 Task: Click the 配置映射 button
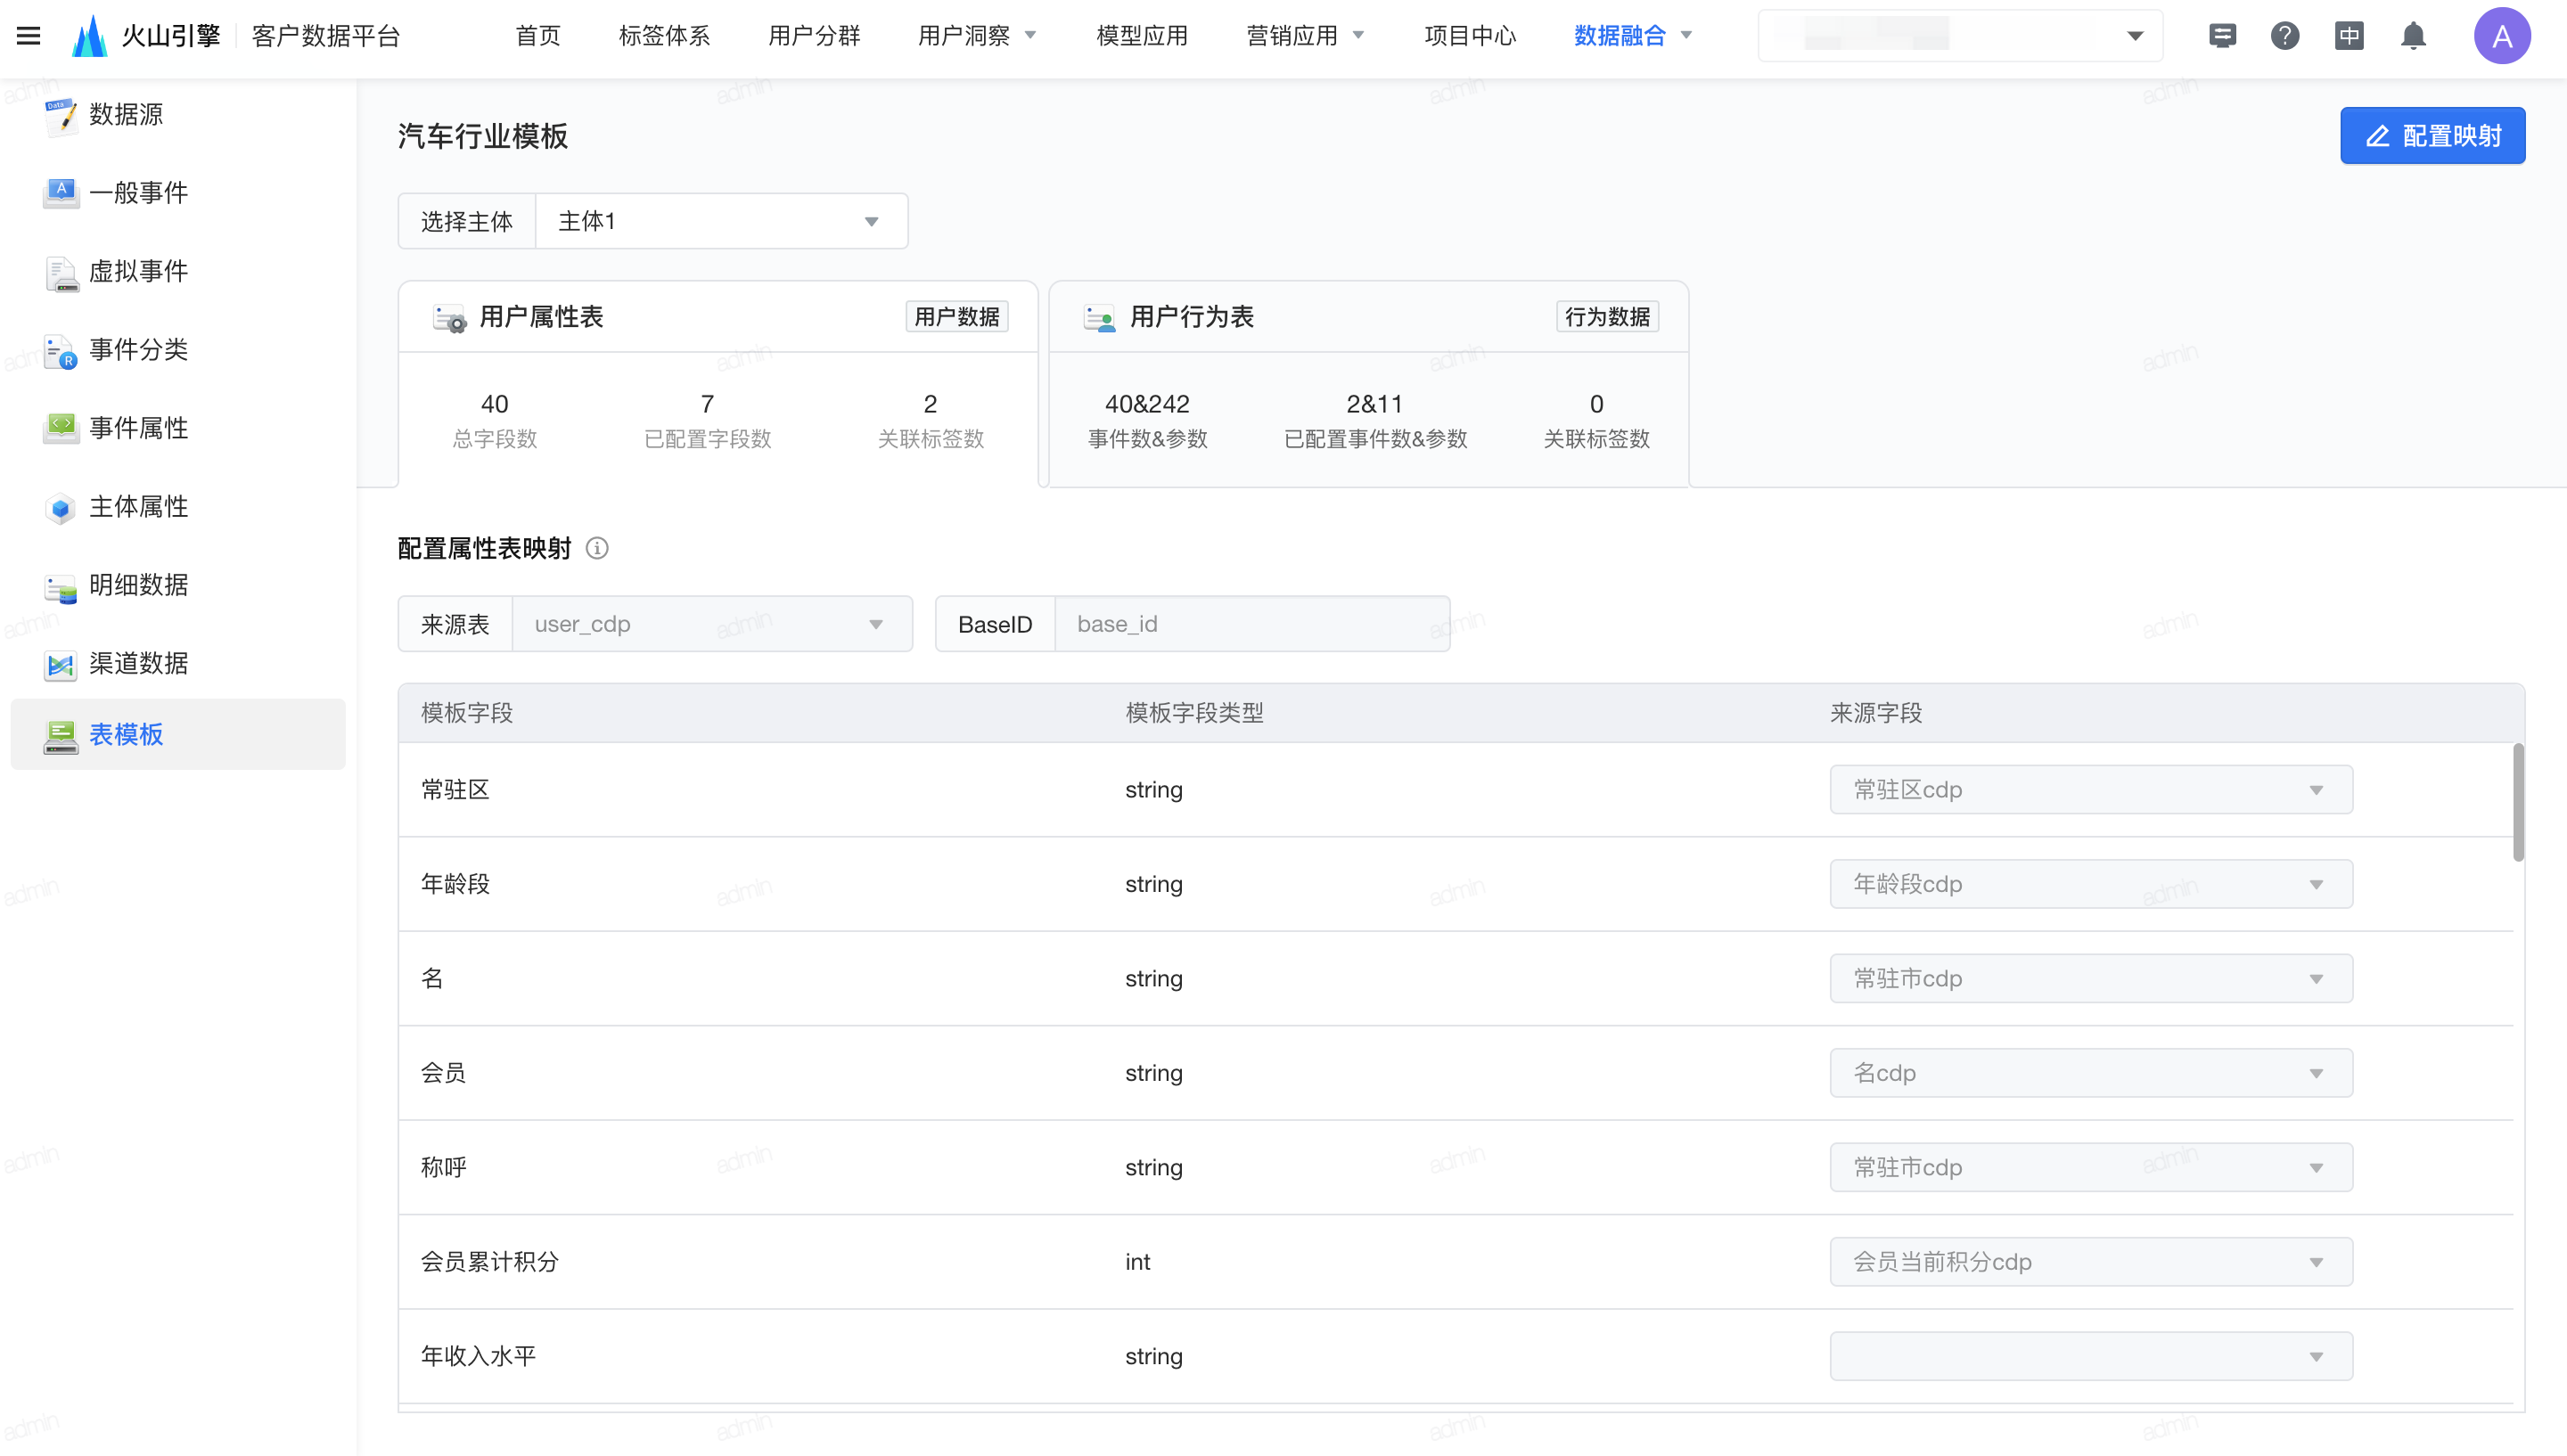[2432, 136]
